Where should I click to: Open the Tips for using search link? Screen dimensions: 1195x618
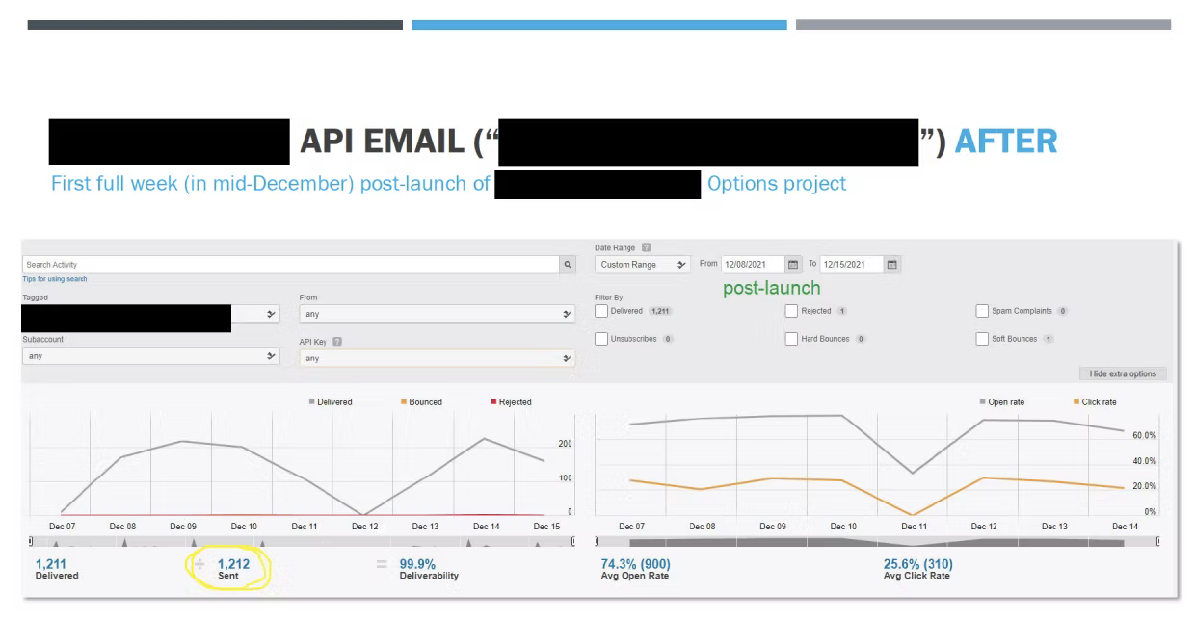(54, 279)
